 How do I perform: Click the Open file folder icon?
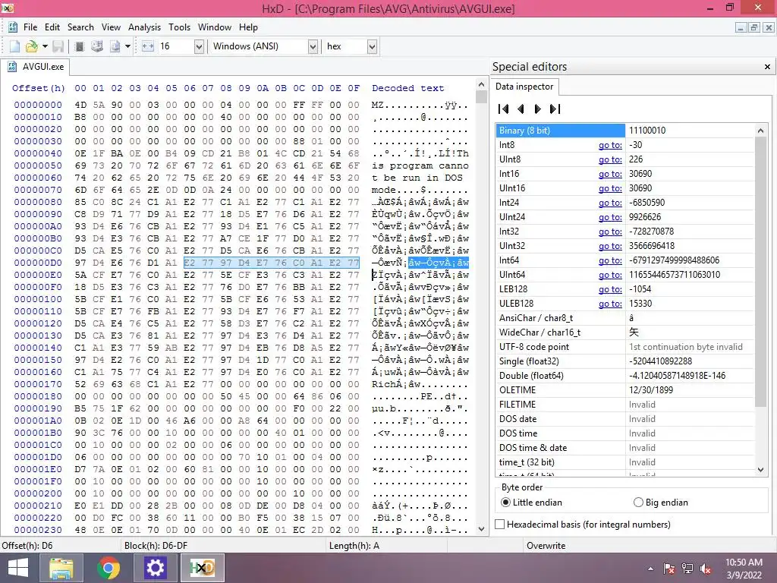pyautogui.click(x=32, y=46)
